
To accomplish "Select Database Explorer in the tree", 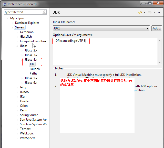I will coord(27,23).
